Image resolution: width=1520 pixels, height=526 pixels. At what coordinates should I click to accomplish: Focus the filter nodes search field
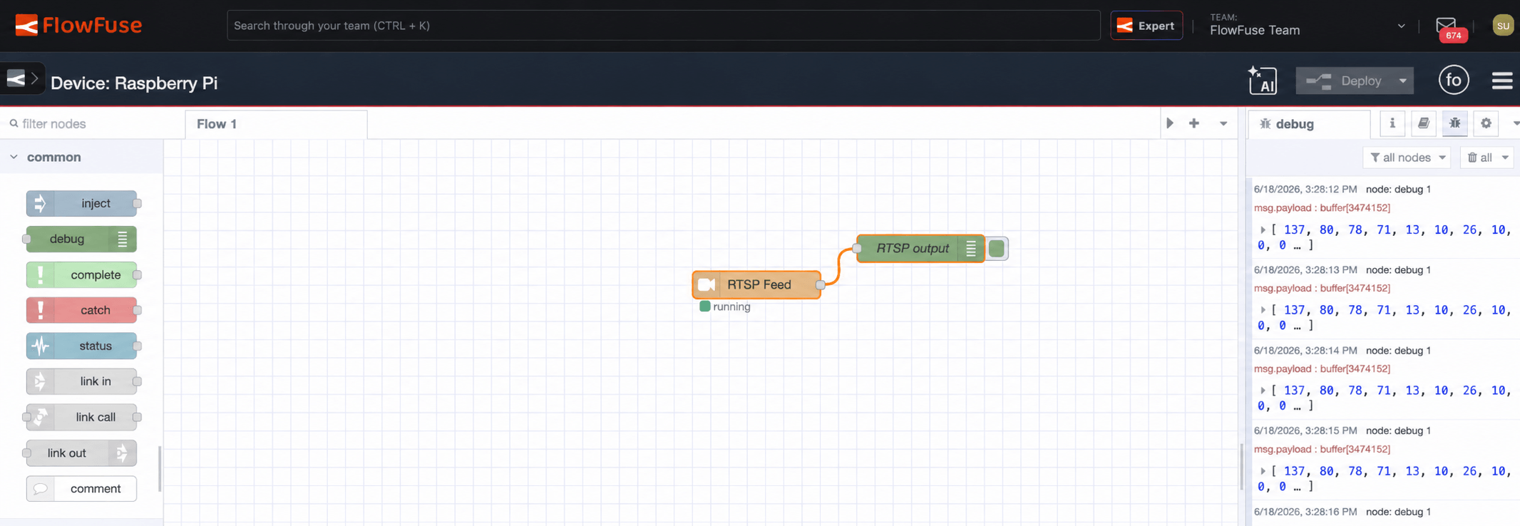(x=91, y=124)
